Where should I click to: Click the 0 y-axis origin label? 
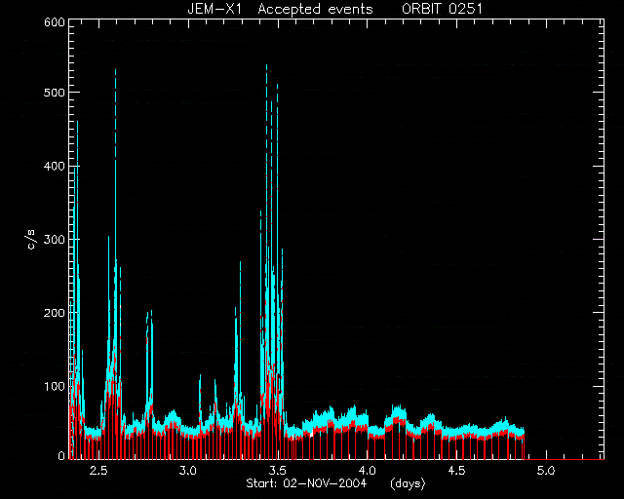click(x=61, y=455)
